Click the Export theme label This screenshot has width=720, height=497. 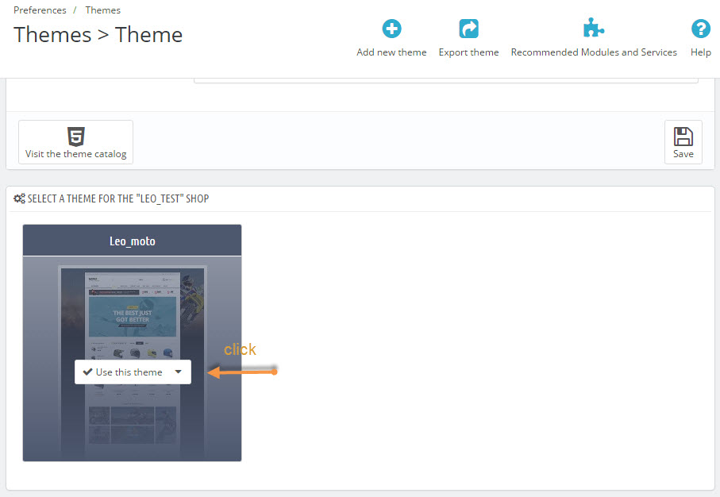(468, 52)
